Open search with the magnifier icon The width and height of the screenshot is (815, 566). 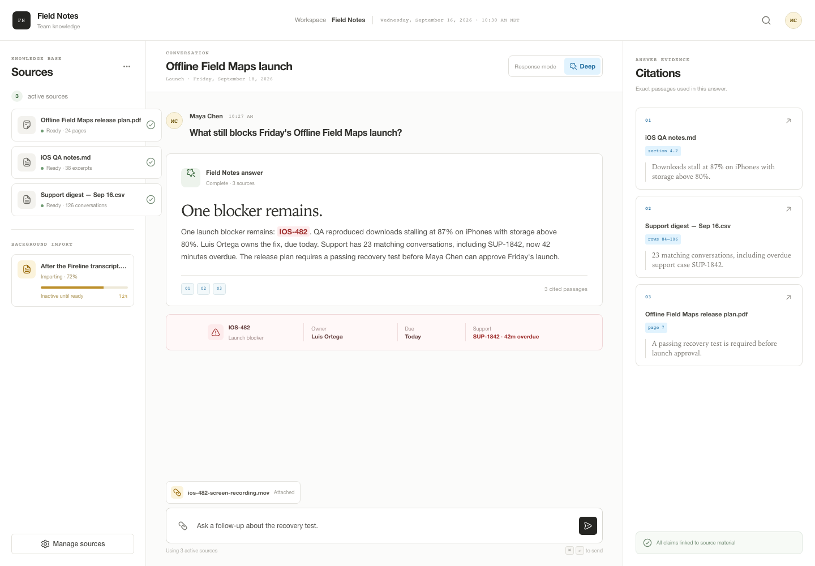point(766,20)
